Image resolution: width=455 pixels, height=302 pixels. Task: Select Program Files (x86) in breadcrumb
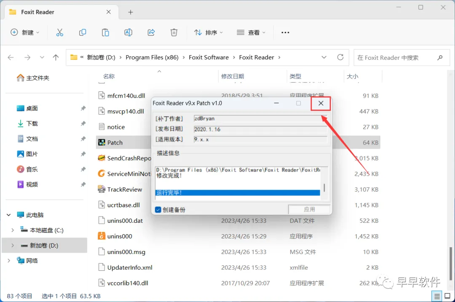point(152,57)
